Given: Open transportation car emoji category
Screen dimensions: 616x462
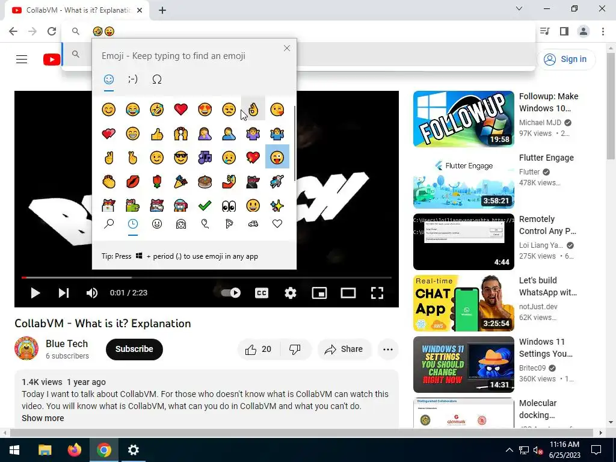Looking at the screenshot, I should 253,224.
